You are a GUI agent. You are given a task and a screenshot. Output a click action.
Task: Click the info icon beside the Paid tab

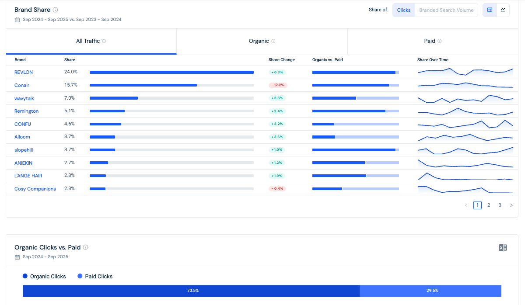[440, 41]
